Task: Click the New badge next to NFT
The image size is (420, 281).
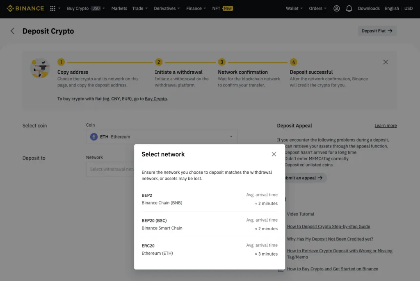Action: 228,8
